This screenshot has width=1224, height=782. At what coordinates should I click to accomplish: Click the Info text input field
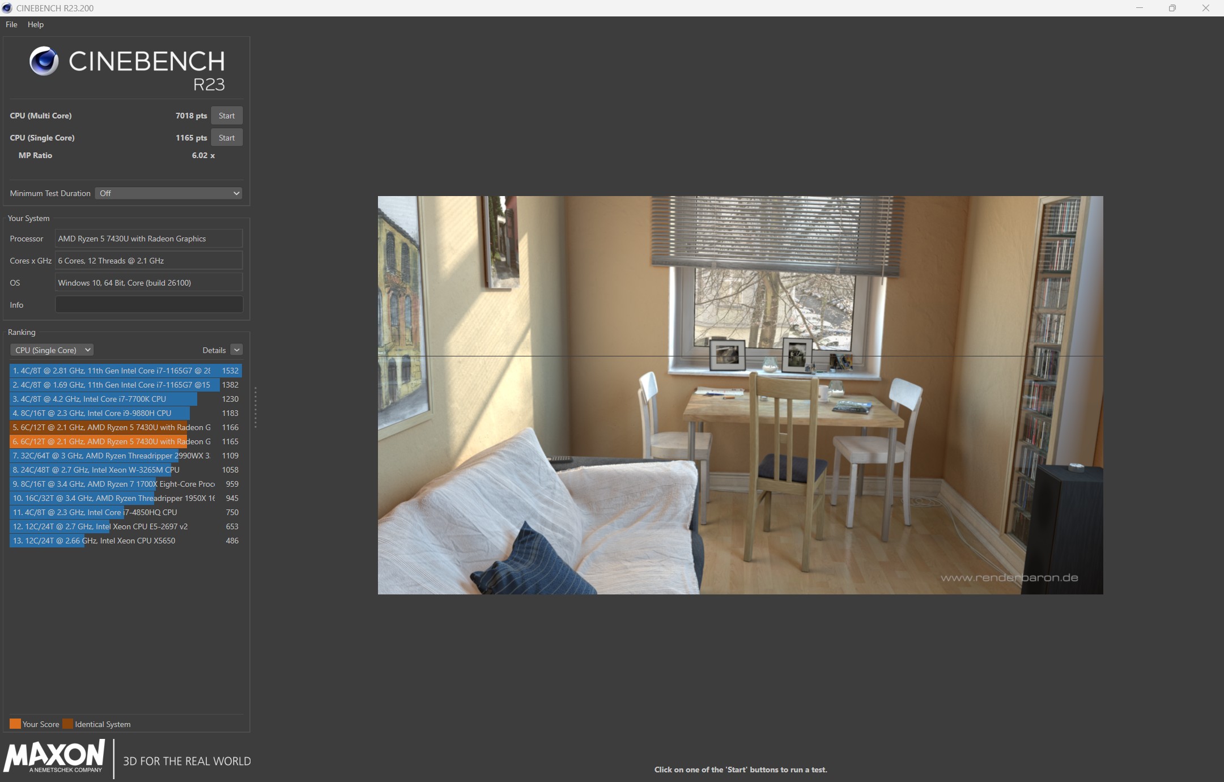148,305
